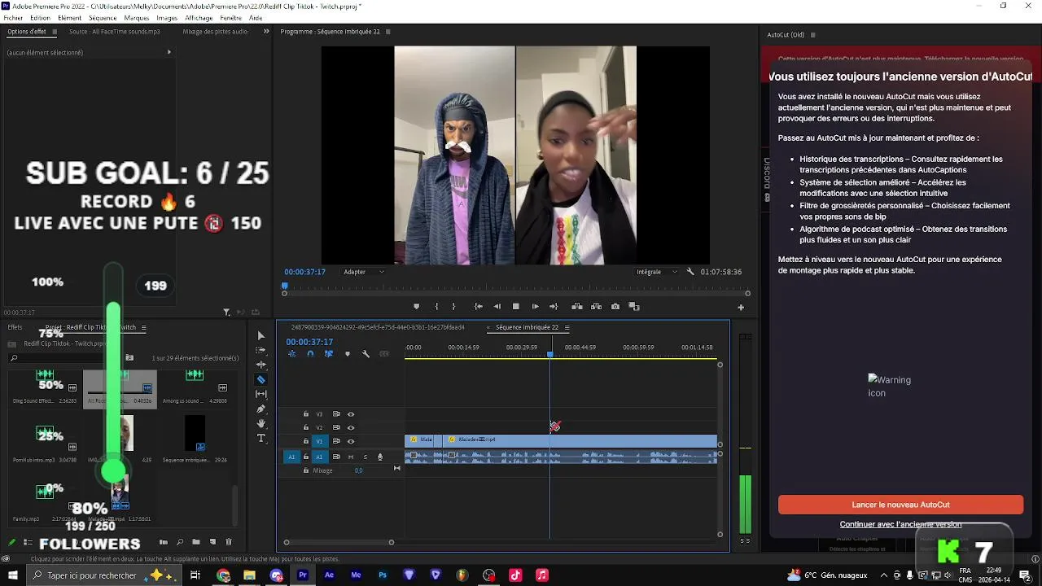Go to In point in Program monitor
Screen dimensions: 1042x586
pyautogui.click(x=478, y=307)
